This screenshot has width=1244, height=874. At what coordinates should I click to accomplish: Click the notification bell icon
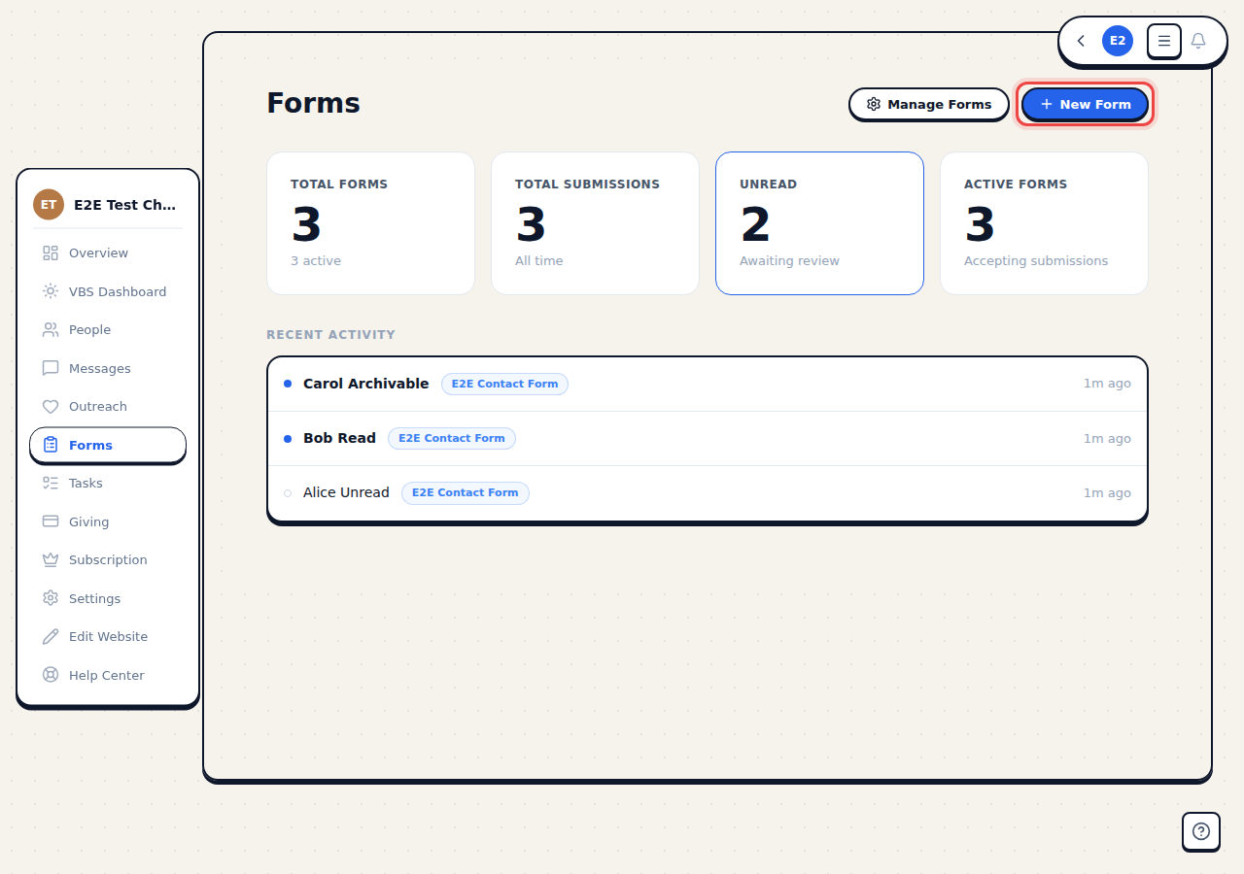1197,41
